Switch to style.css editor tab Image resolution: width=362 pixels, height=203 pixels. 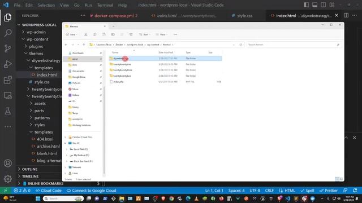(244, 16)
